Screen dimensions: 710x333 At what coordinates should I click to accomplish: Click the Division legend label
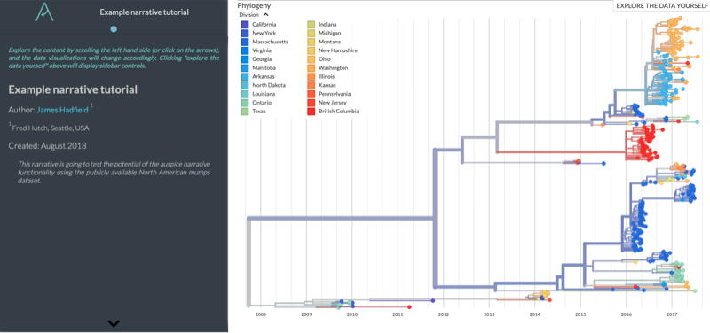tap(248, 14)
